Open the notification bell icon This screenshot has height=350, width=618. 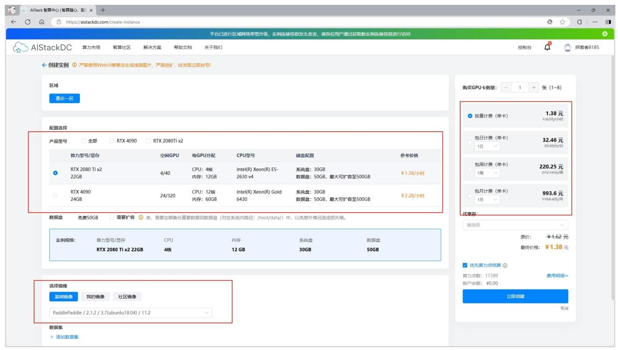click(x=548, y=47)
